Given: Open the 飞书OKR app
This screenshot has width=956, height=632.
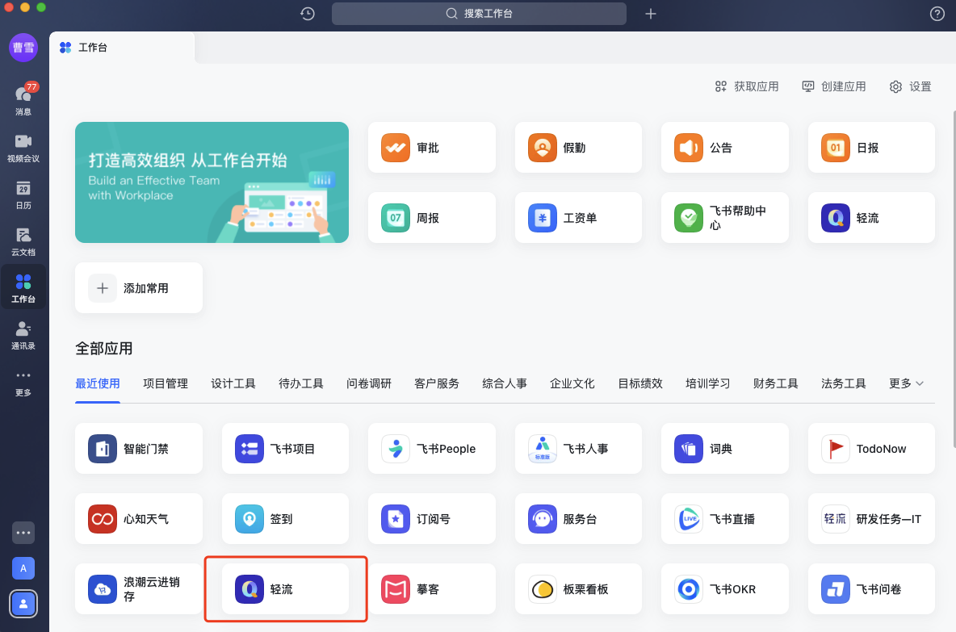Looking at the screenshot, I should pos(725,588).
